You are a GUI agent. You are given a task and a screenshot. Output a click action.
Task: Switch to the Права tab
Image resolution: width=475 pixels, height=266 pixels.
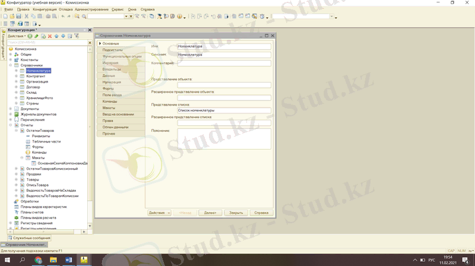(121, 121)
